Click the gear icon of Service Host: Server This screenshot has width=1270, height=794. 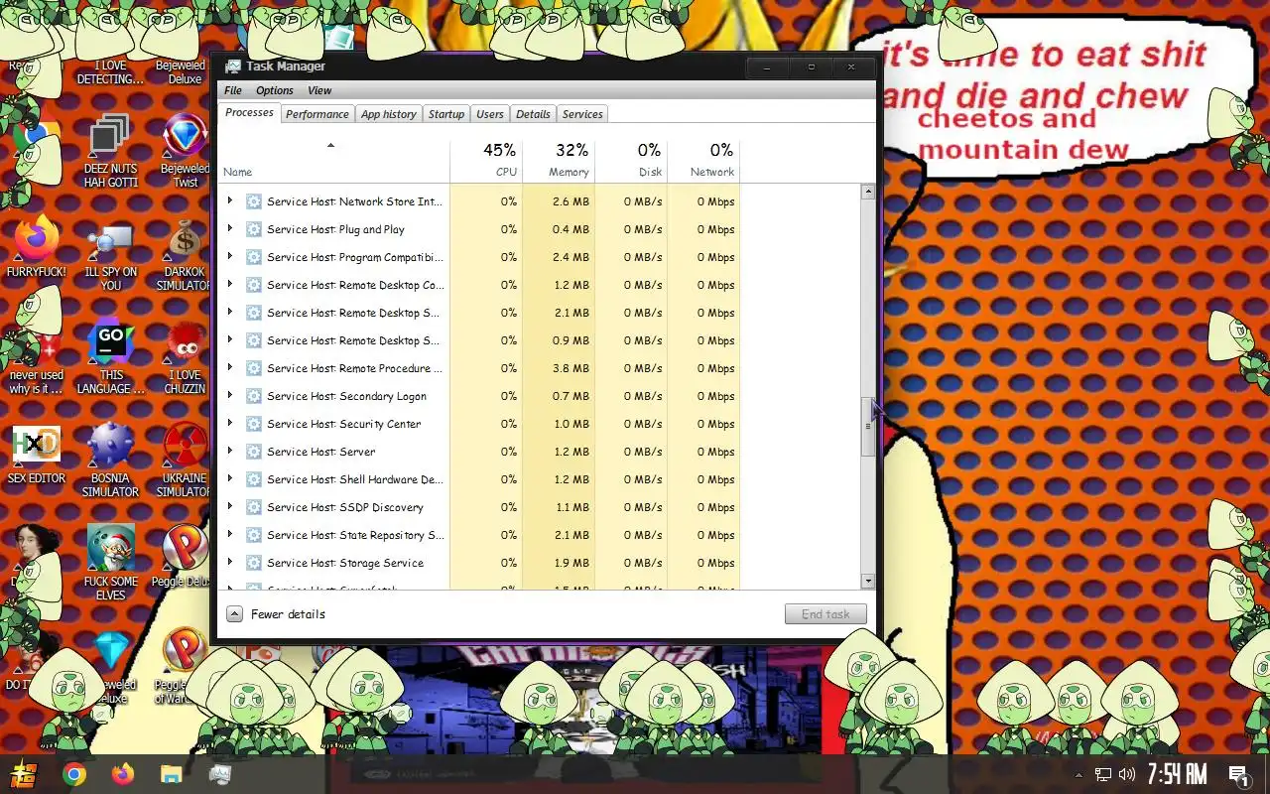tap(254, 452)
